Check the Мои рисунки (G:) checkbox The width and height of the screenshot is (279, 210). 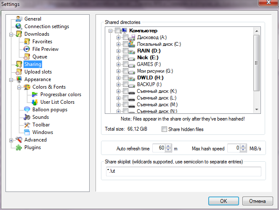[x=125, y=71]
